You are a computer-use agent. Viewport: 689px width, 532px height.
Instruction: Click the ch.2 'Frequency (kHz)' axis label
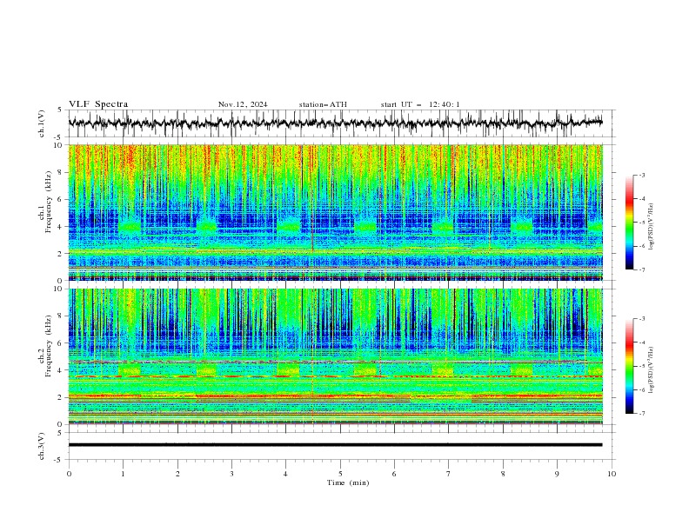[48, 345]
